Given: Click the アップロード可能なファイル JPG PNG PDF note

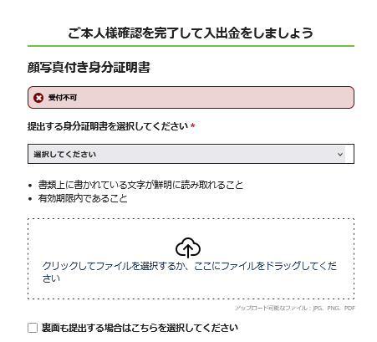Looking at the screenshot, I should (295, 308).
